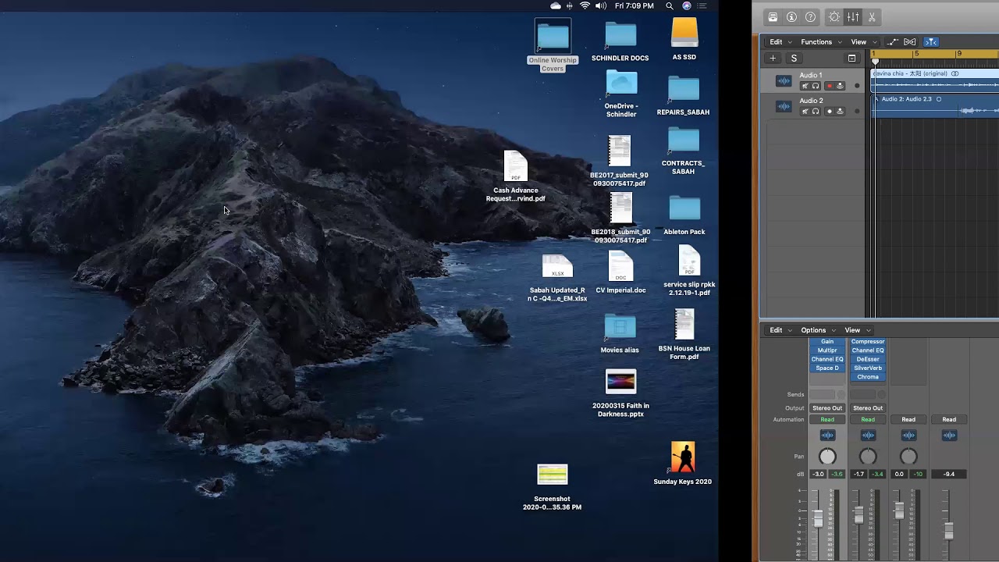Select CV Imperial.doc file on desktop

pos(620,267)
